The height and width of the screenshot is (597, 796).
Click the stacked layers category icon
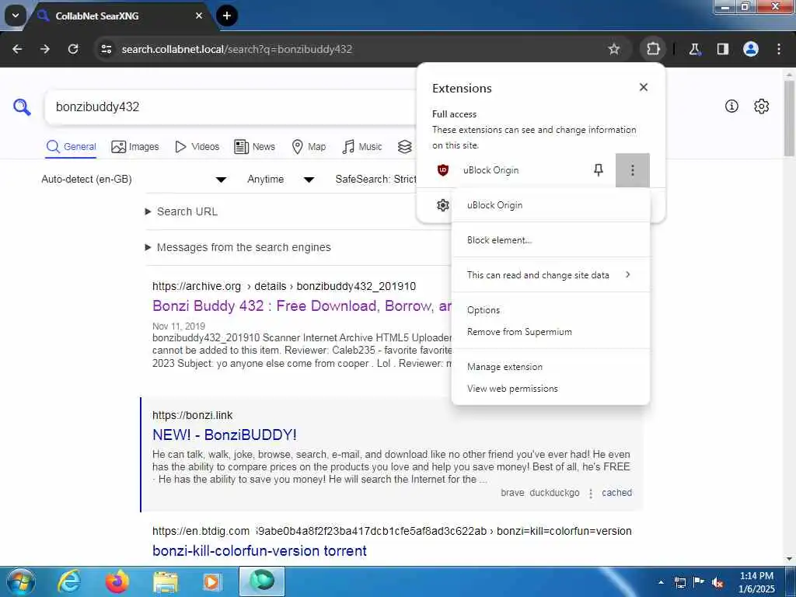click(x=404, y=147)
